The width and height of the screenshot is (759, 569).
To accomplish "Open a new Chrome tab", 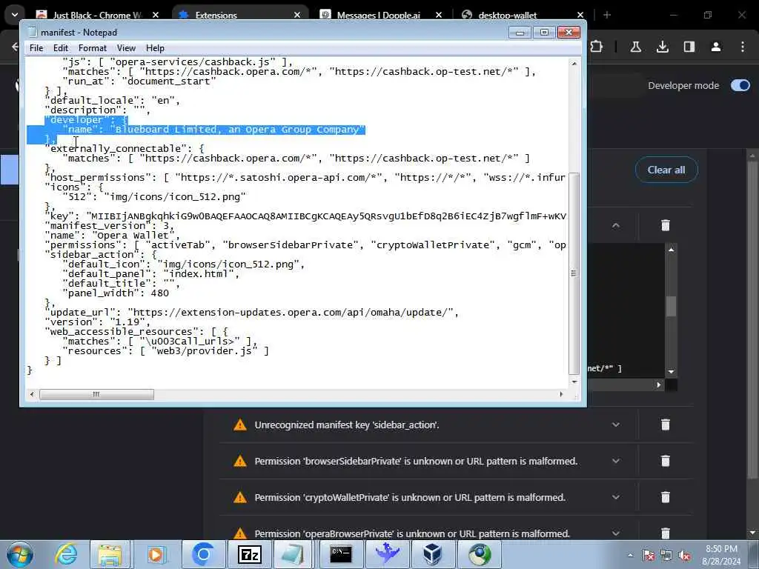I will pos(607,15).
